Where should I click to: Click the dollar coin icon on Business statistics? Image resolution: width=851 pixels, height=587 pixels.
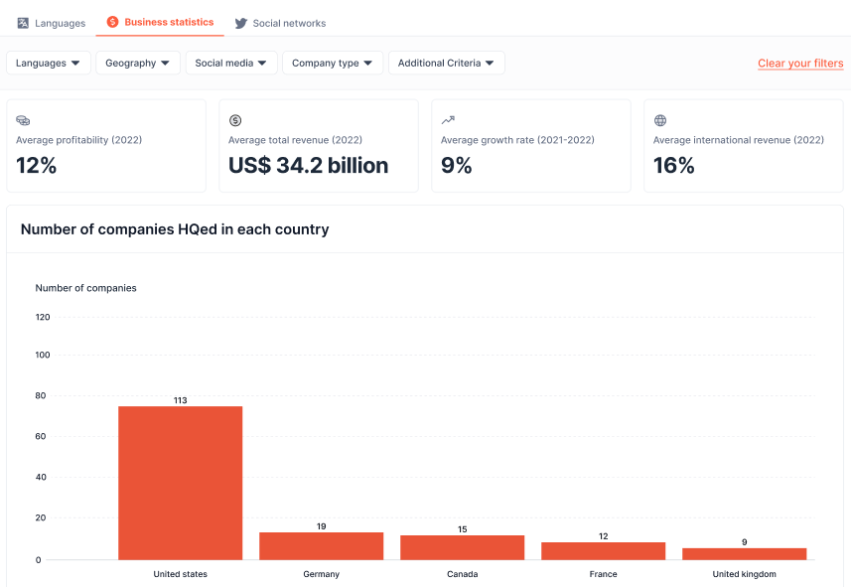pos(112,22)
